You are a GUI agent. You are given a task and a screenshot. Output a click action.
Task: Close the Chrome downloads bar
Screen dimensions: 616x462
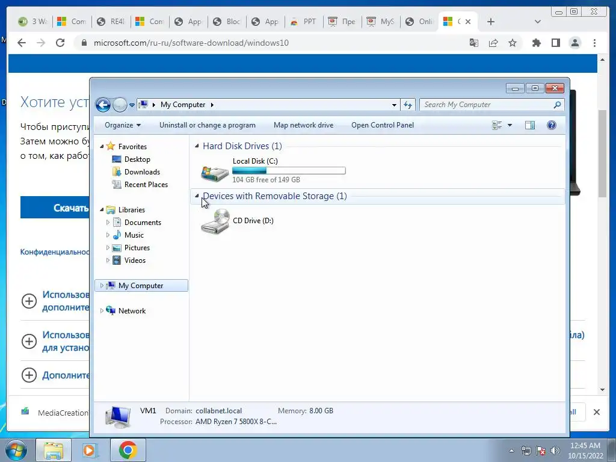596,412
